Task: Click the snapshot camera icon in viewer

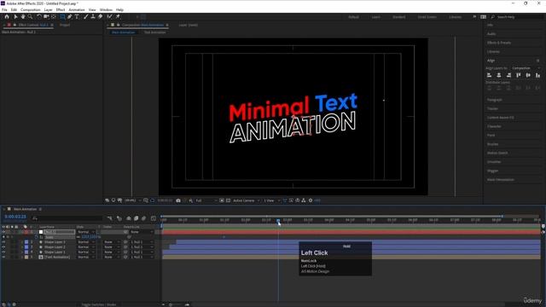Action: click(178, 200)
